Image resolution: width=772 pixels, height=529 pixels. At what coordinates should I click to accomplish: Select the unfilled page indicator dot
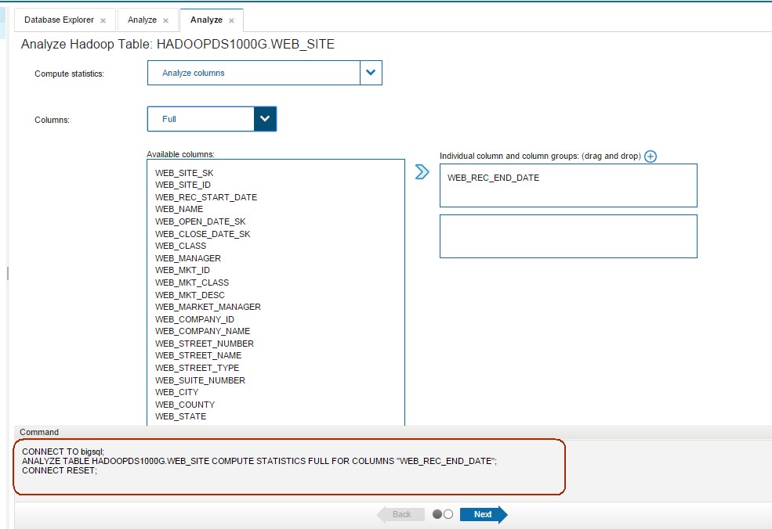tap(448, 515)
